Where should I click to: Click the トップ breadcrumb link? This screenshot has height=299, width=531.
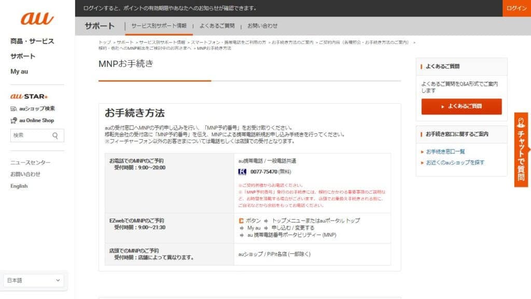[x=105, y=43]
